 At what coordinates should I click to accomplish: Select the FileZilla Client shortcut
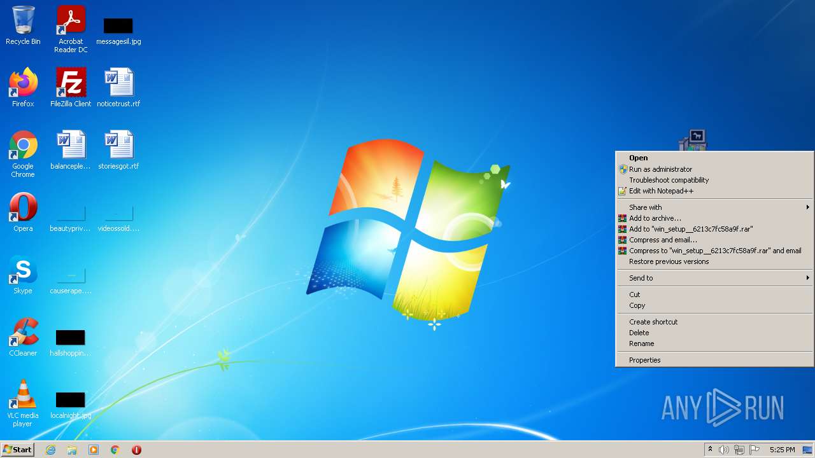pos(71,87)
